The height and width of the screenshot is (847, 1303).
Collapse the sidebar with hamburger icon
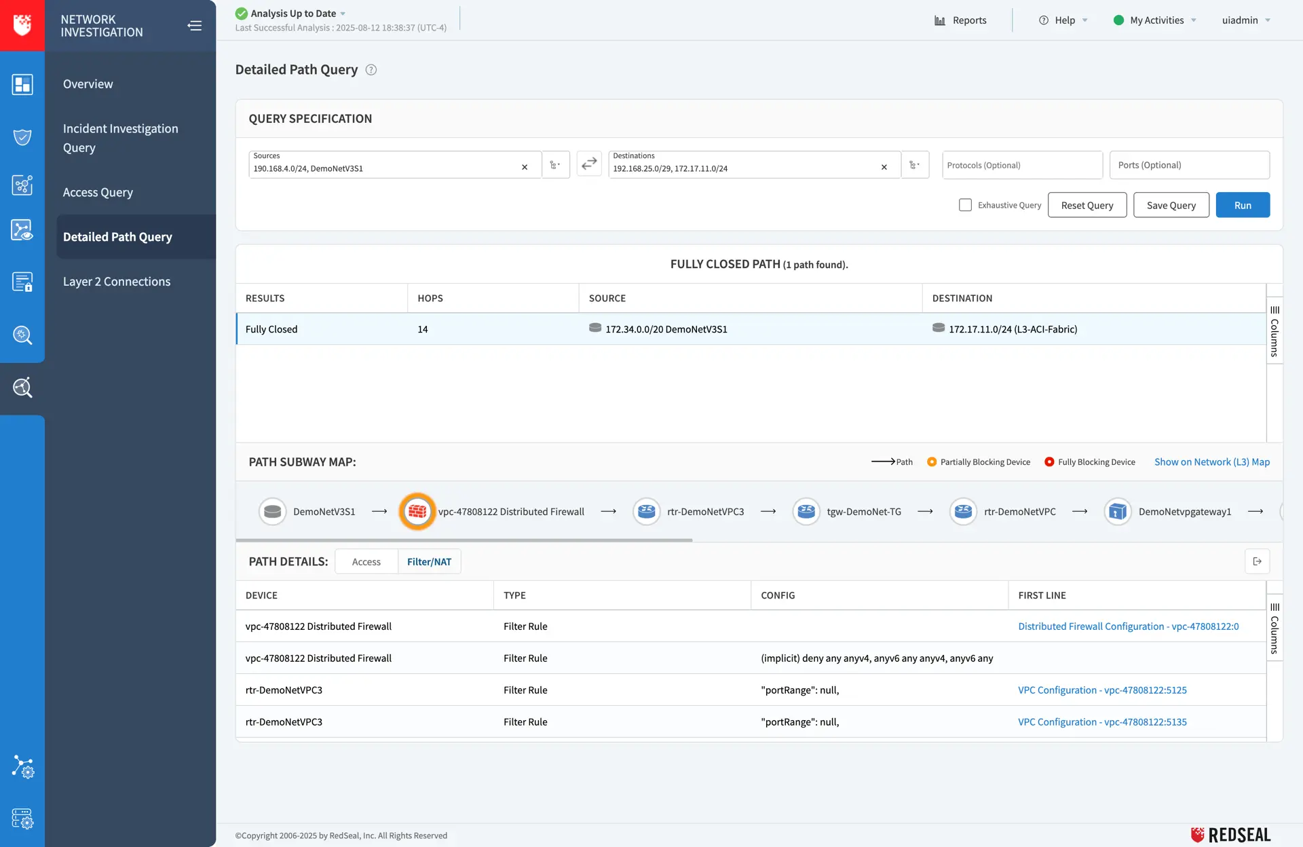pyautogui.click(x=195, y=26)
